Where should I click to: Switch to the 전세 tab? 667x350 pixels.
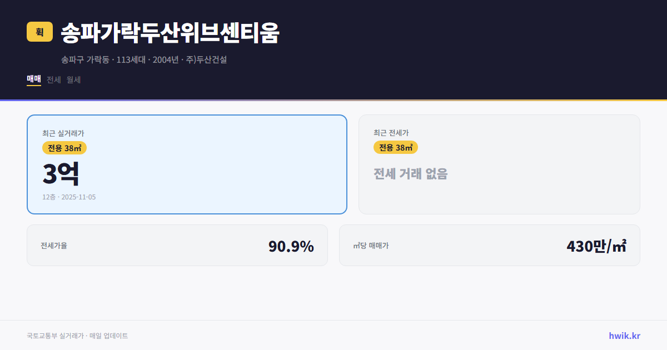[53, 79]
